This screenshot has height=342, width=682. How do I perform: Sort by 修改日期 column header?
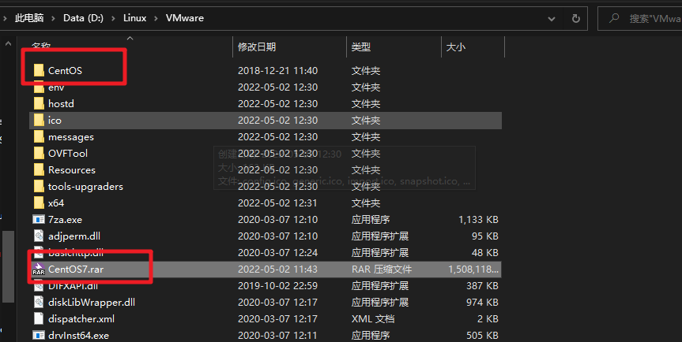click(257, 46)
